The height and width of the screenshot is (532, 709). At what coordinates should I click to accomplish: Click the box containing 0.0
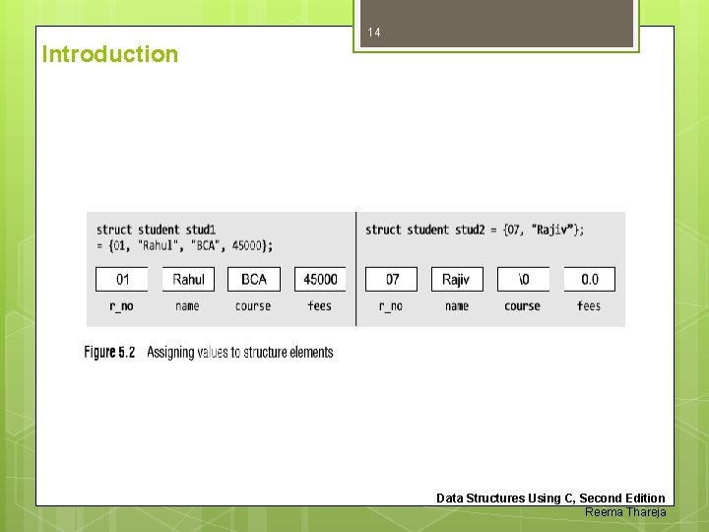click(x=590, y=279)
